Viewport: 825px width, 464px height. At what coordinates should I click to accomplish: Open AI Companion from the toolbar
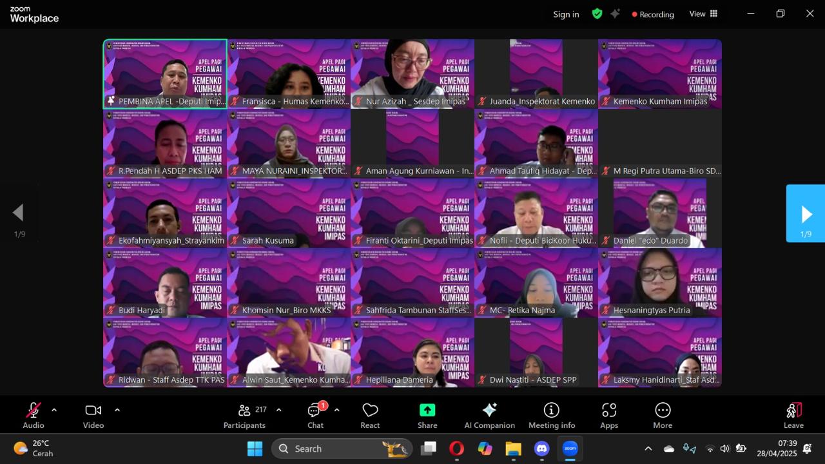(x=489, y=416)
